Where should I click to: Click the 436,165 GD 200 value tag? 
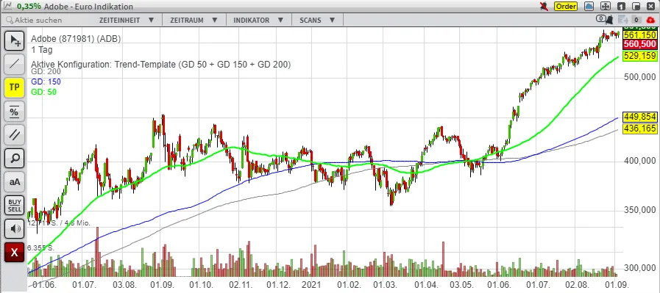pos(640,129)
